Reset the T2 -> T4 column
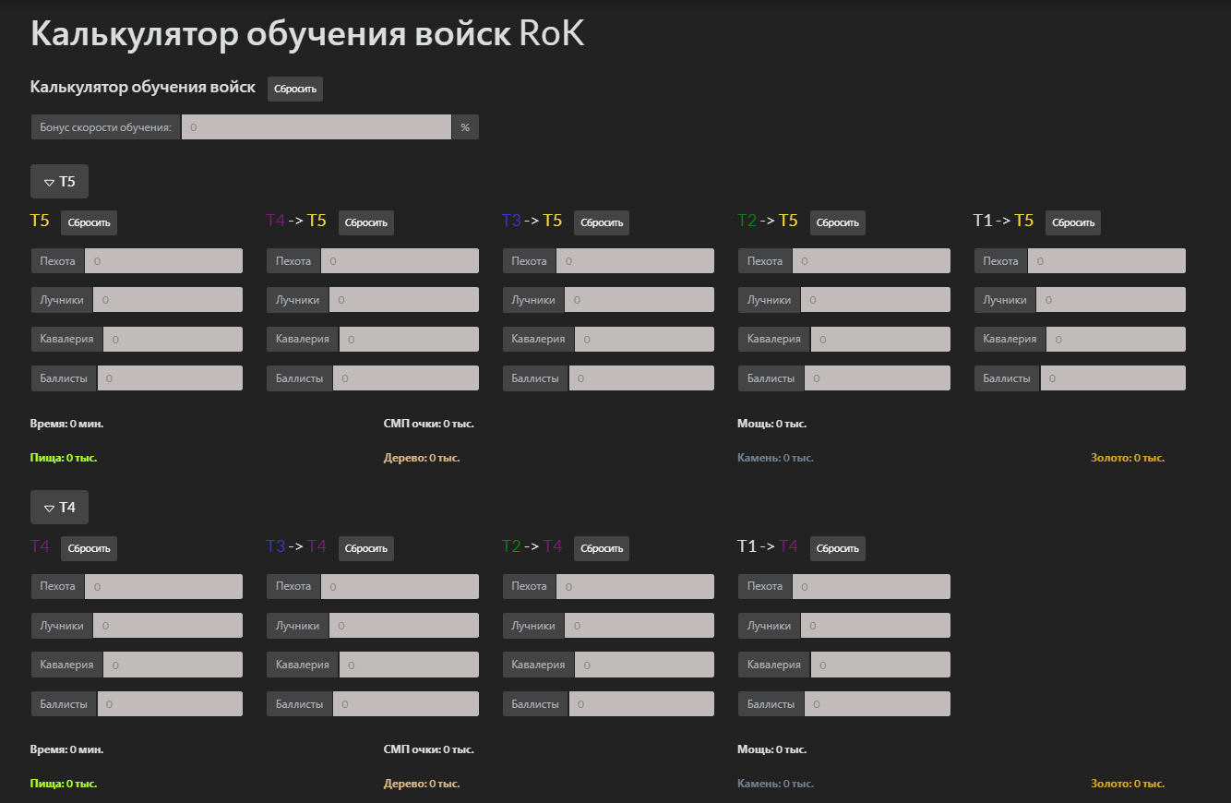This screenshot has width=1231, height=803. 602,548
